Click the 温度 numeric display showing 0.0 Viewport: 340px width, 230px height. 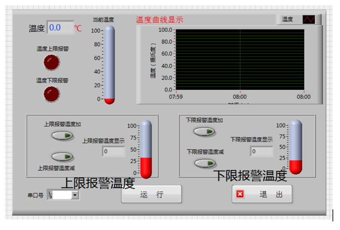[60, 28]
